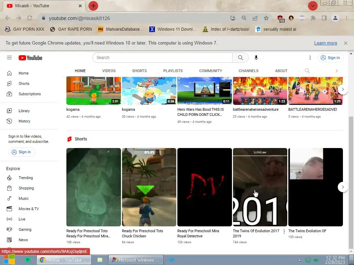The width and height of the screenshot is (354, 265).
Task: Open the Chrome extensions puzzle icon
Action: 313,18
